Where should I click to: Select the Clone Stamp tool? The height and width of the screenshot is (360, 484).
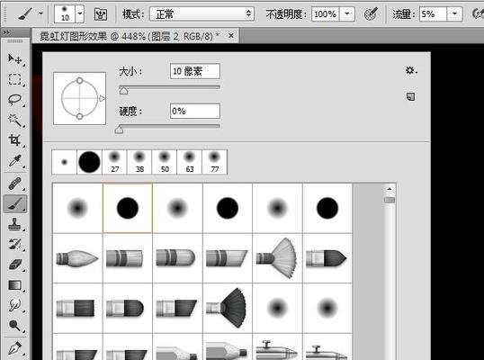(14, 224)
